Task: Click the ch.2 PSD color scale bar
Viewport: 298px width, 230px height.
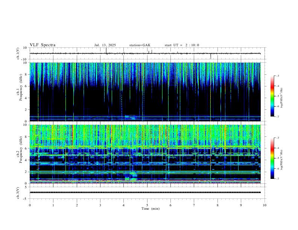Action: (x=272, y=158)
